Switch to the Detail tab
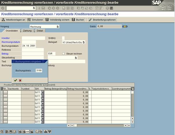 pos(40,31)
